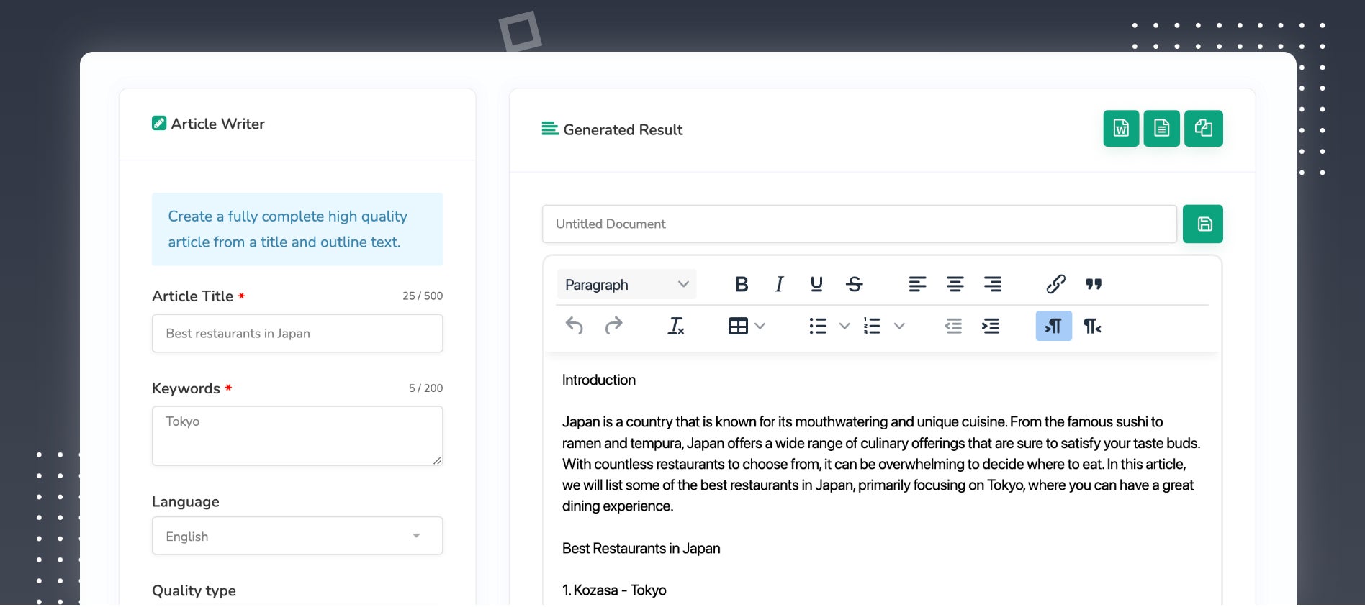
Task: Apply numbered list
Action: pos(872,326)
